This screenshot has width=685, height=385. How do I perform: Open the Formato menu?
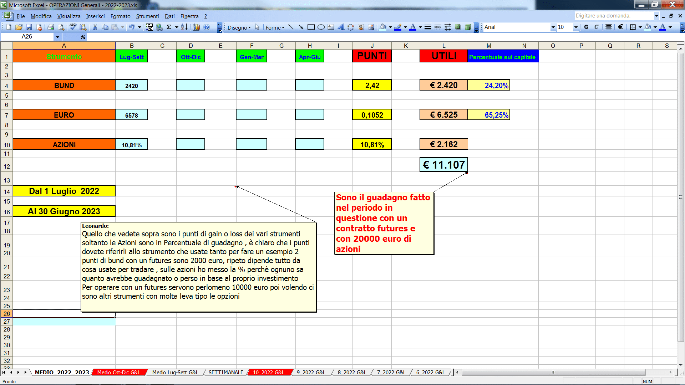point(120,16)
